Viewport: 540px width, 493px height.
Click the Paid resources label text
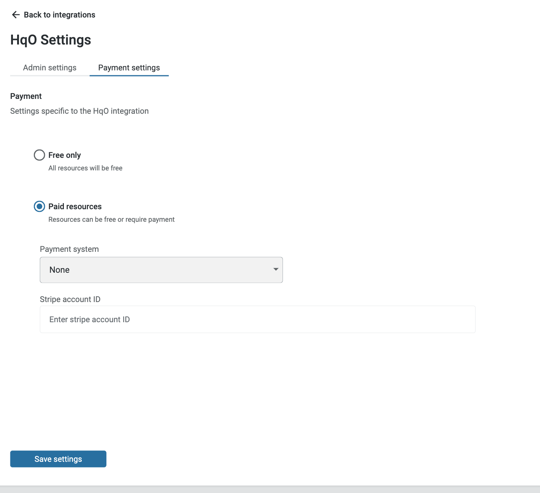pos(75,207)
